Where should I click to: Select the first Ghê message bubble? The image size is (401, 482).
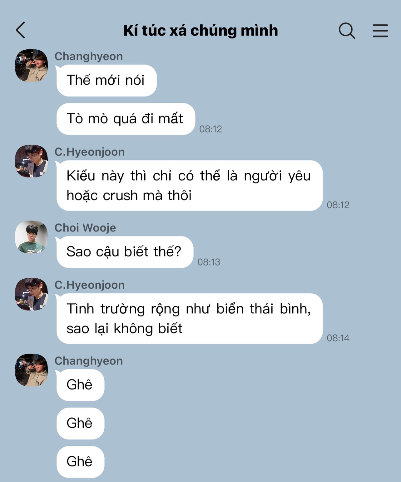80,385
